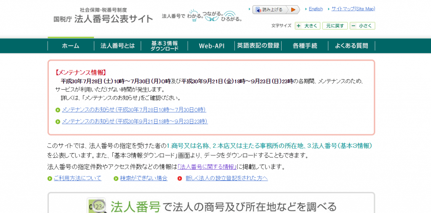Click the 検索ができない場合 link
The height and width of the screenshot is (213, 431).
[144, 178]
